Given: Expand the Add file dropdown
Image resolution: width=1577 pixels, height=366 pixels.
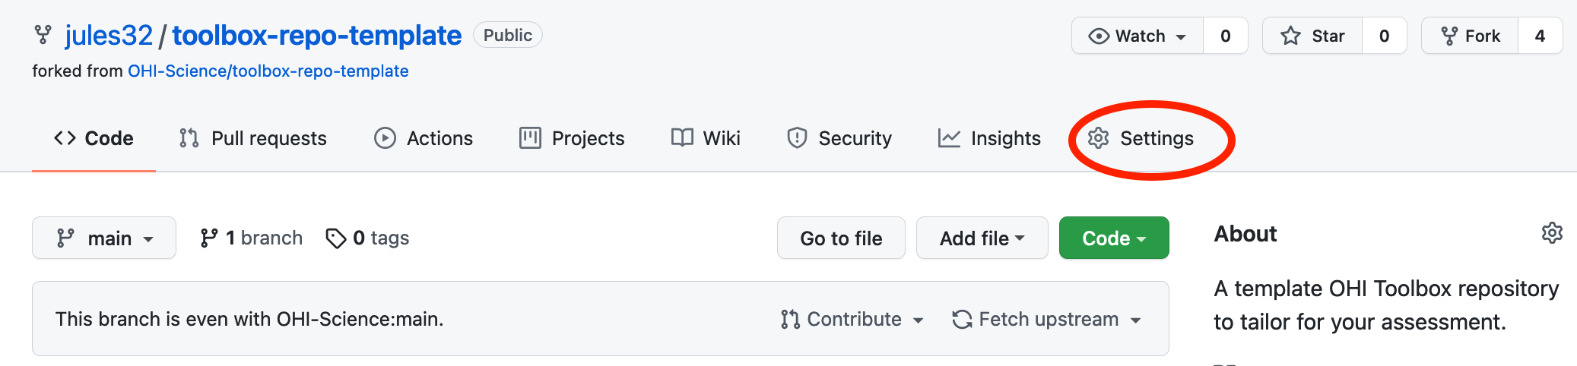Looking at the screenshot, I should pyautogui.click(x=982, y=238).
